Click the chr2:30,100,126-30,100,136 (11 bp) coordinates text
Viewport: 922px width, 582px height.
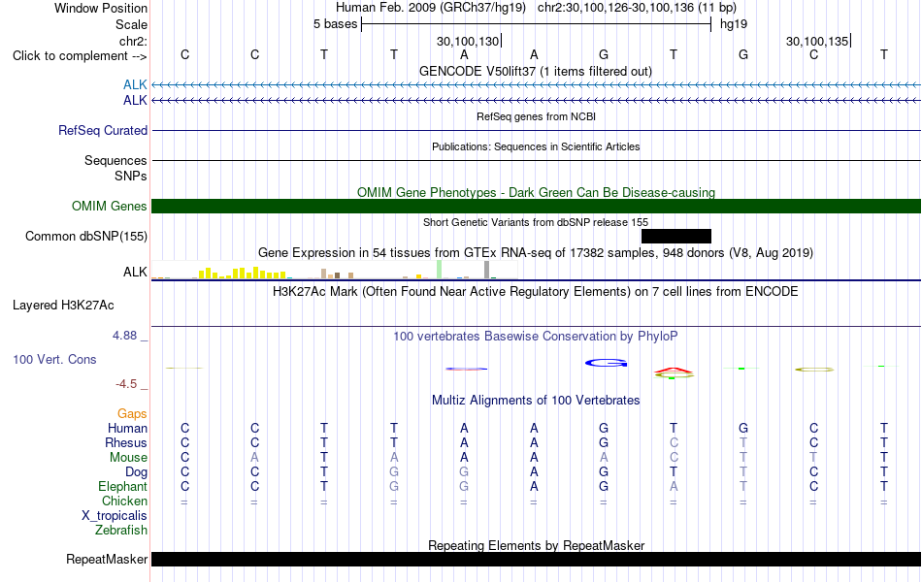[x=637, y=8]
